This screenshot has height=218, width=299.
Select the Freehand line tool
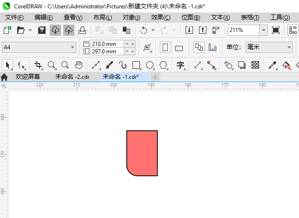click(96, 65)
